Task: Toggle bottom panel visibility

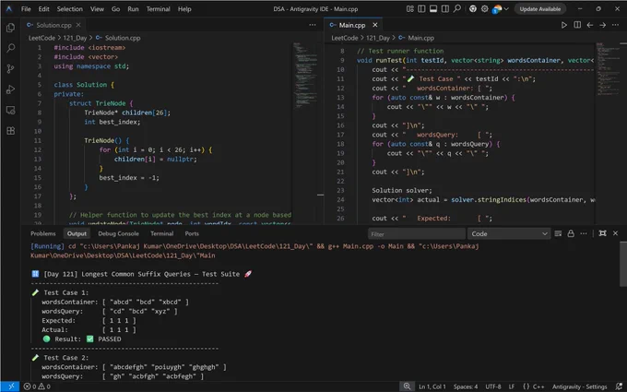Action: click(433, 9)
